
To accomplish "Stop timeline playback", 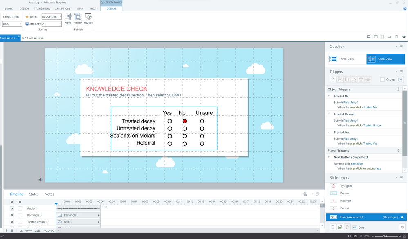I will (12, 231).
